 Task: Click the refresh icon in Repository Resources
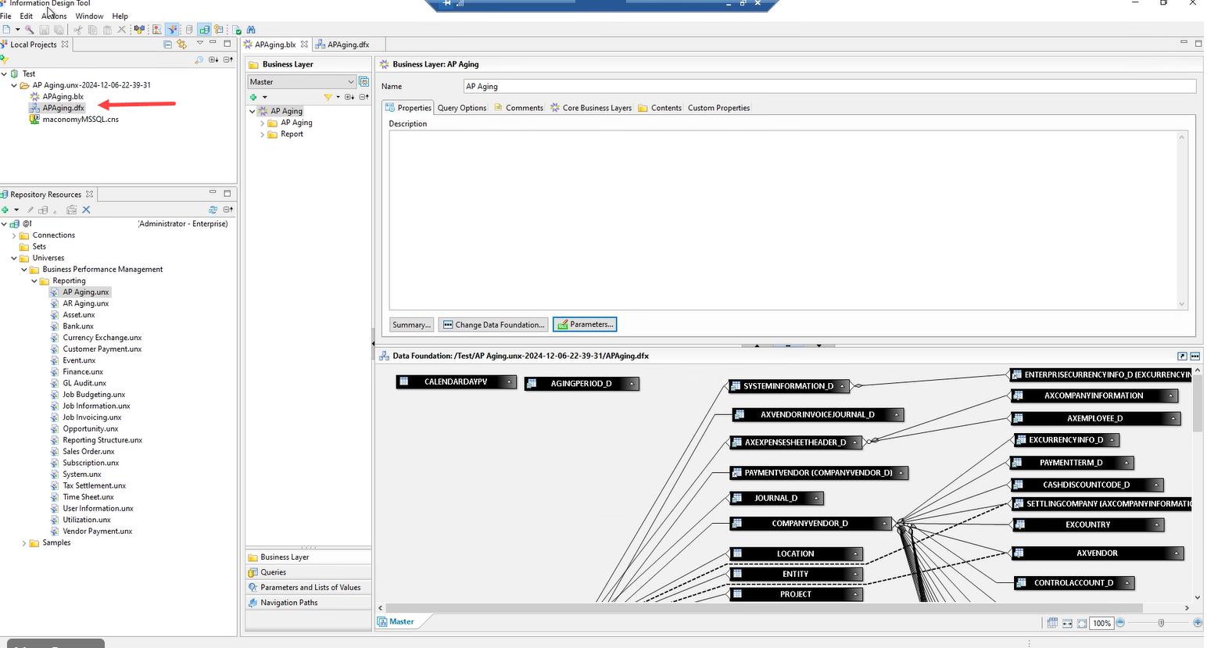[x=213, y=209]
